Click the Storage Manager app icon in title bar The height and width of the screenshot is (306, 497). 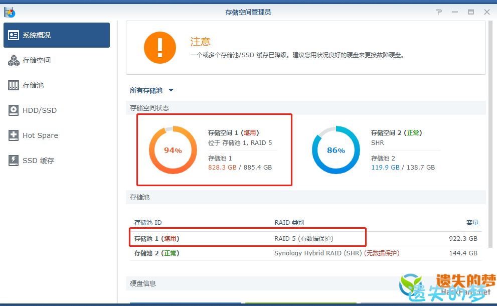pos(10,12)
